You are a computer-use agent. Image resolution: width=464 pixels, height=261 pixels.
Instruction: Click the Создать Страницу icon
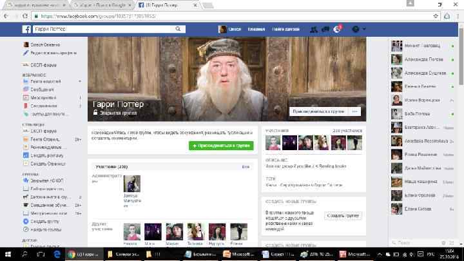click(26, 163)
